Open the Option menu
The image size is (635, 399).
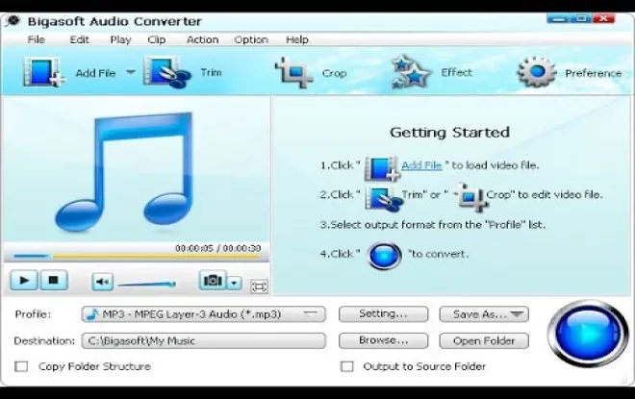(x=251, y=39)
